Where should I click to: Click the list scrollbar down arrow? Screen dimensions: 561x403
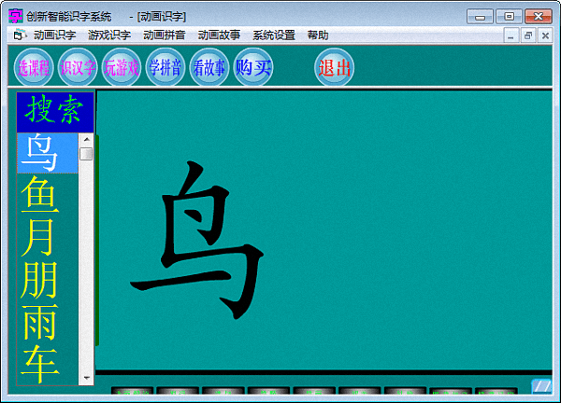[87, 379]
